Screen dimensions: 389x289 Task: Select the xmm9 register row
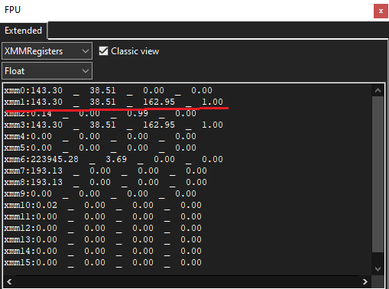[100, 193]
